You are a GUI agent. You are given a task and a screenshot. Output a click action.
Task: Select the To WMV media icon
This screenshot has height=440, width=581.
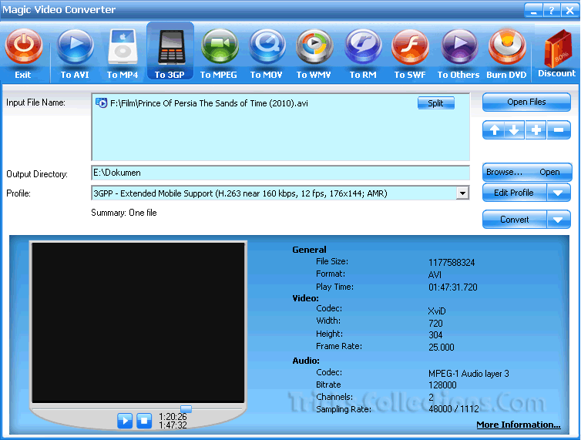pos(314,48)
